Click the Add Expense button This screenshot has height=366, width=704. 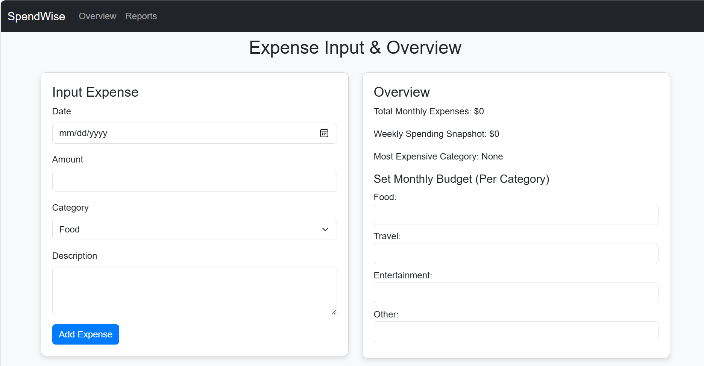click(86, 334)
